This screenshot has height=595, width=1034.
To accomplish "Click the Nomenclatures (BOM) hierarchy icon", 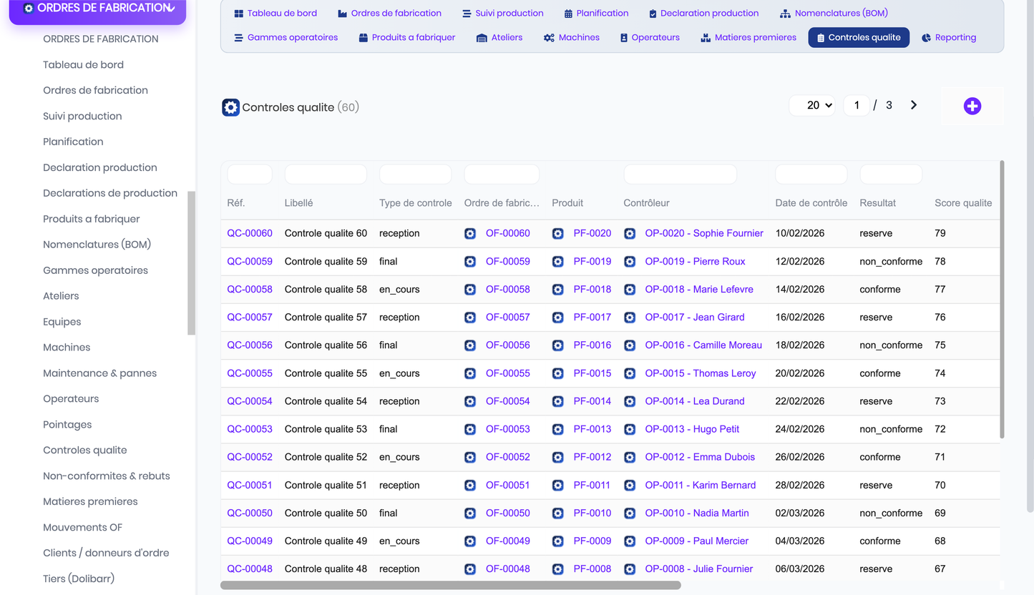I will (x=785, y=14).
